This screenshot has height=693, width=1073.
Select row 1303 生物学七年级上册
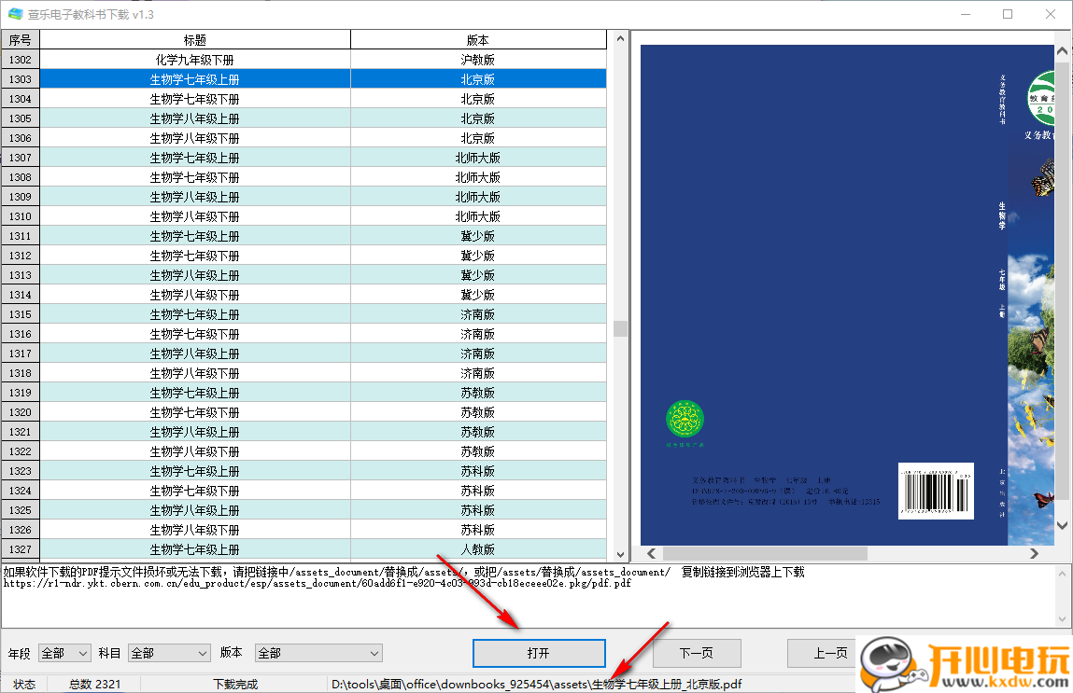[304, 79]
